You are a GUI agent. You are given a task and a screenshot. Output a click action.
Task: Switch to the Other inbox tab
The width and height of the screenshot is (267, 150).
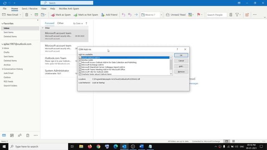(60, 23)
